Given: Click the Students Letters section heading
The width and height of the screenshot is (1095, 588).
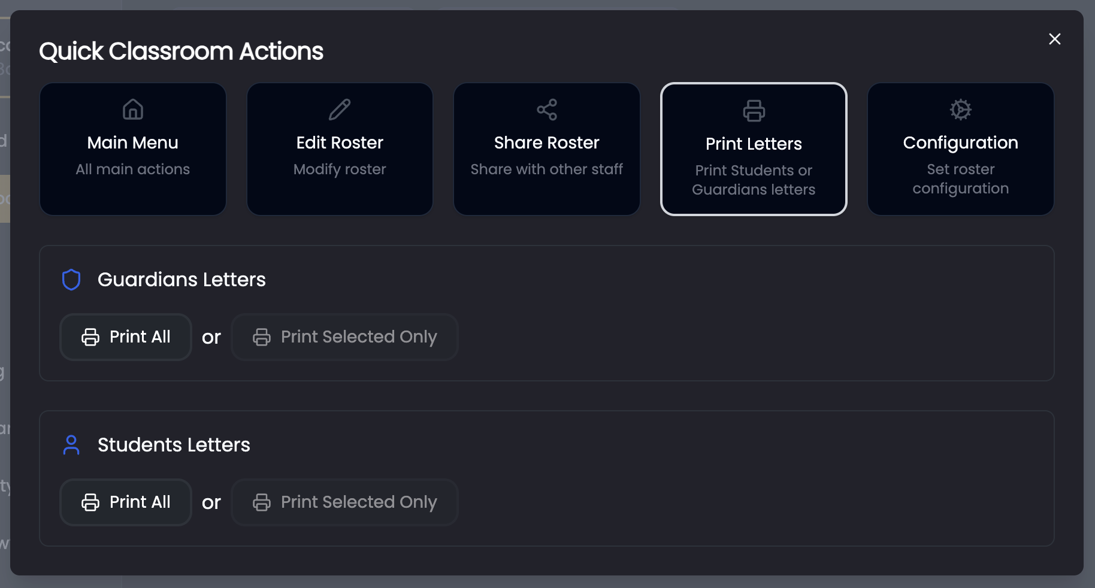Looking at the screenshot, I should [x=174, y=445].
